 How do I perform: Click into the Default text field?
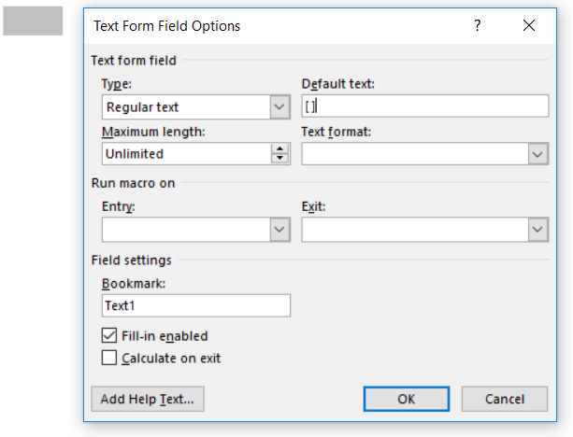[425, 107]
